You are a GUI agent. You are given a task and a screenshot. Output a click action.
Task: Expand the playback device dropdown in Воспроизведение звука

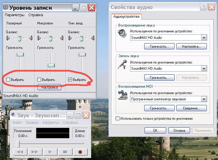point(204,38)
